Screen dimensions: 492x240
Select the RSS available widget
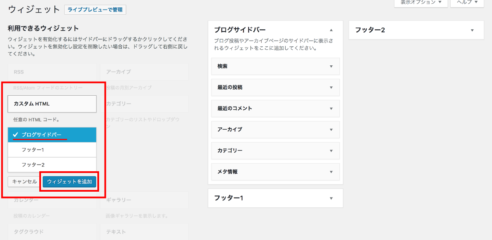tap(52, 72)
